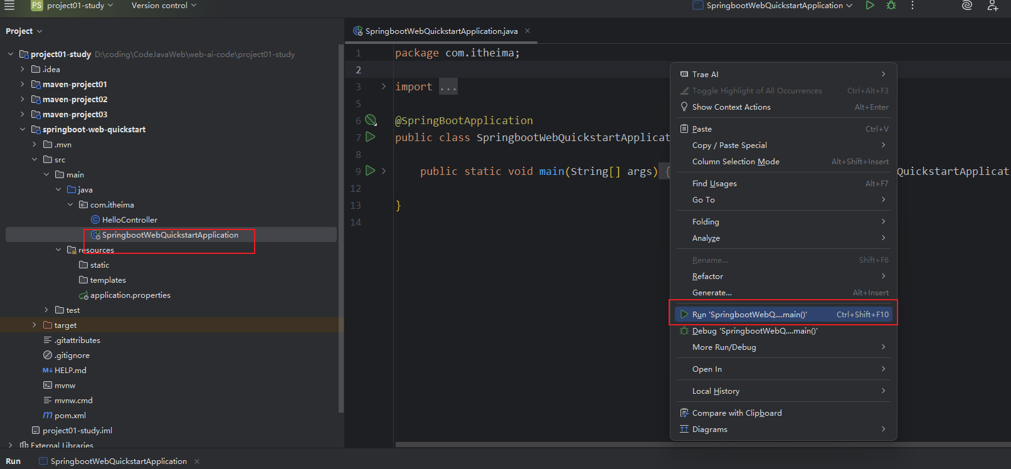Open the Go To submenu
1011x469 pixels.
(x=783, y=200)
